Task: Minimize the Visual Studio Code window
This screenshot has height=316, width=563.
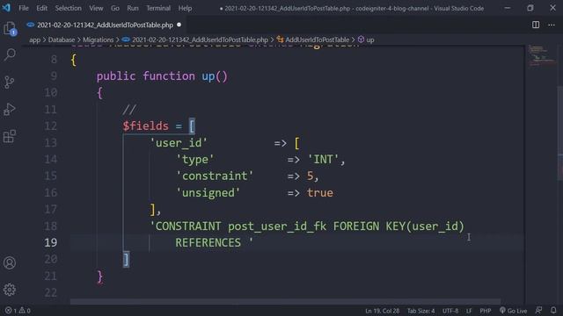Action: click(x=507, y=8)
